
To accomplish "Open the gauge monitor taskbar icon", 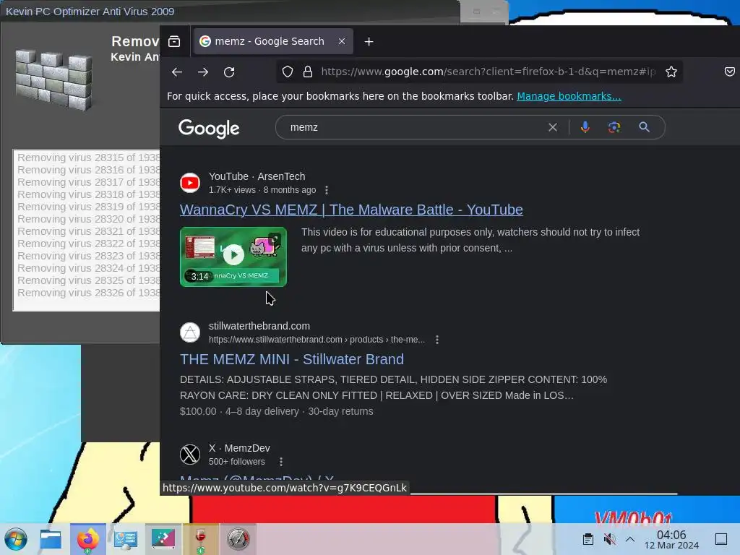I will 238,539.
